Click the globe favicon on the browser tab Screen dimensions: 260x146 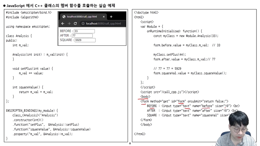64,17
